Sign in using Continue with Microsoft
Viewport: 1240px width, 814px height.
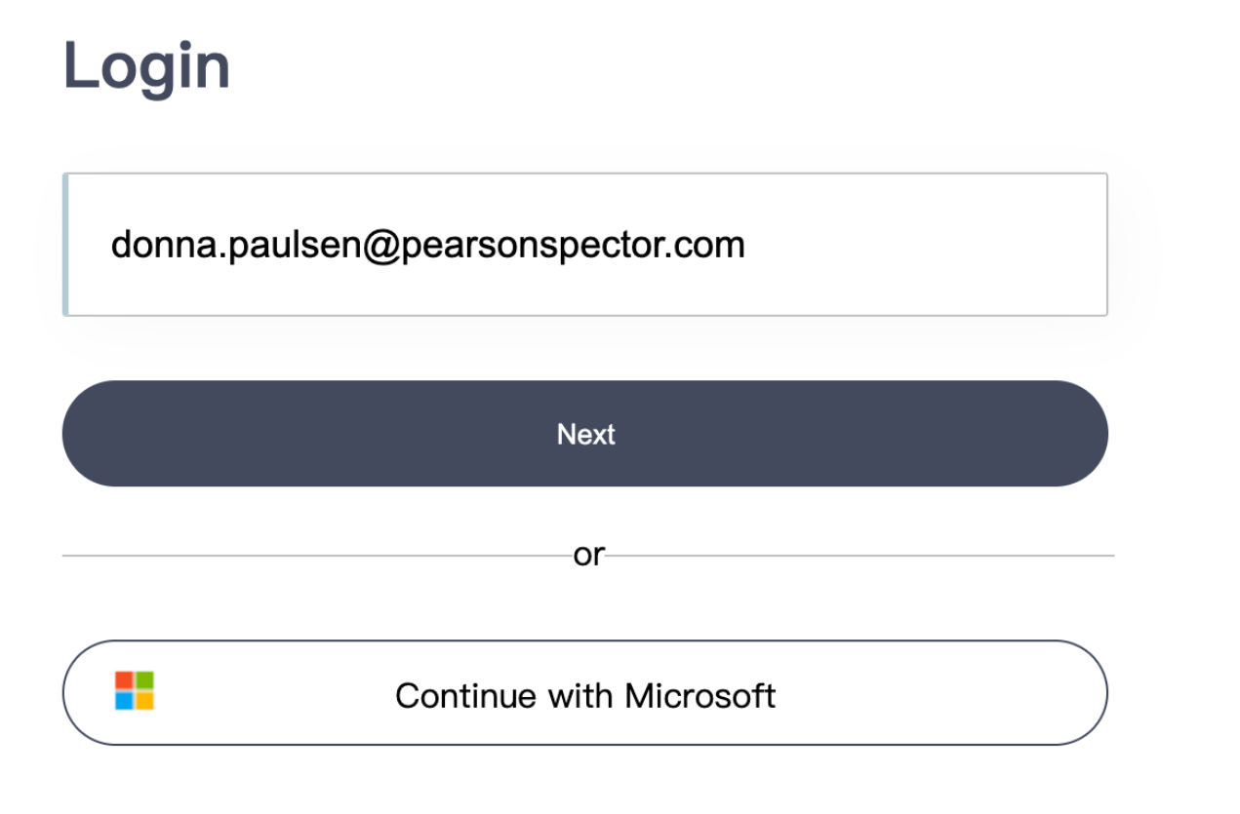click(585, 693)
